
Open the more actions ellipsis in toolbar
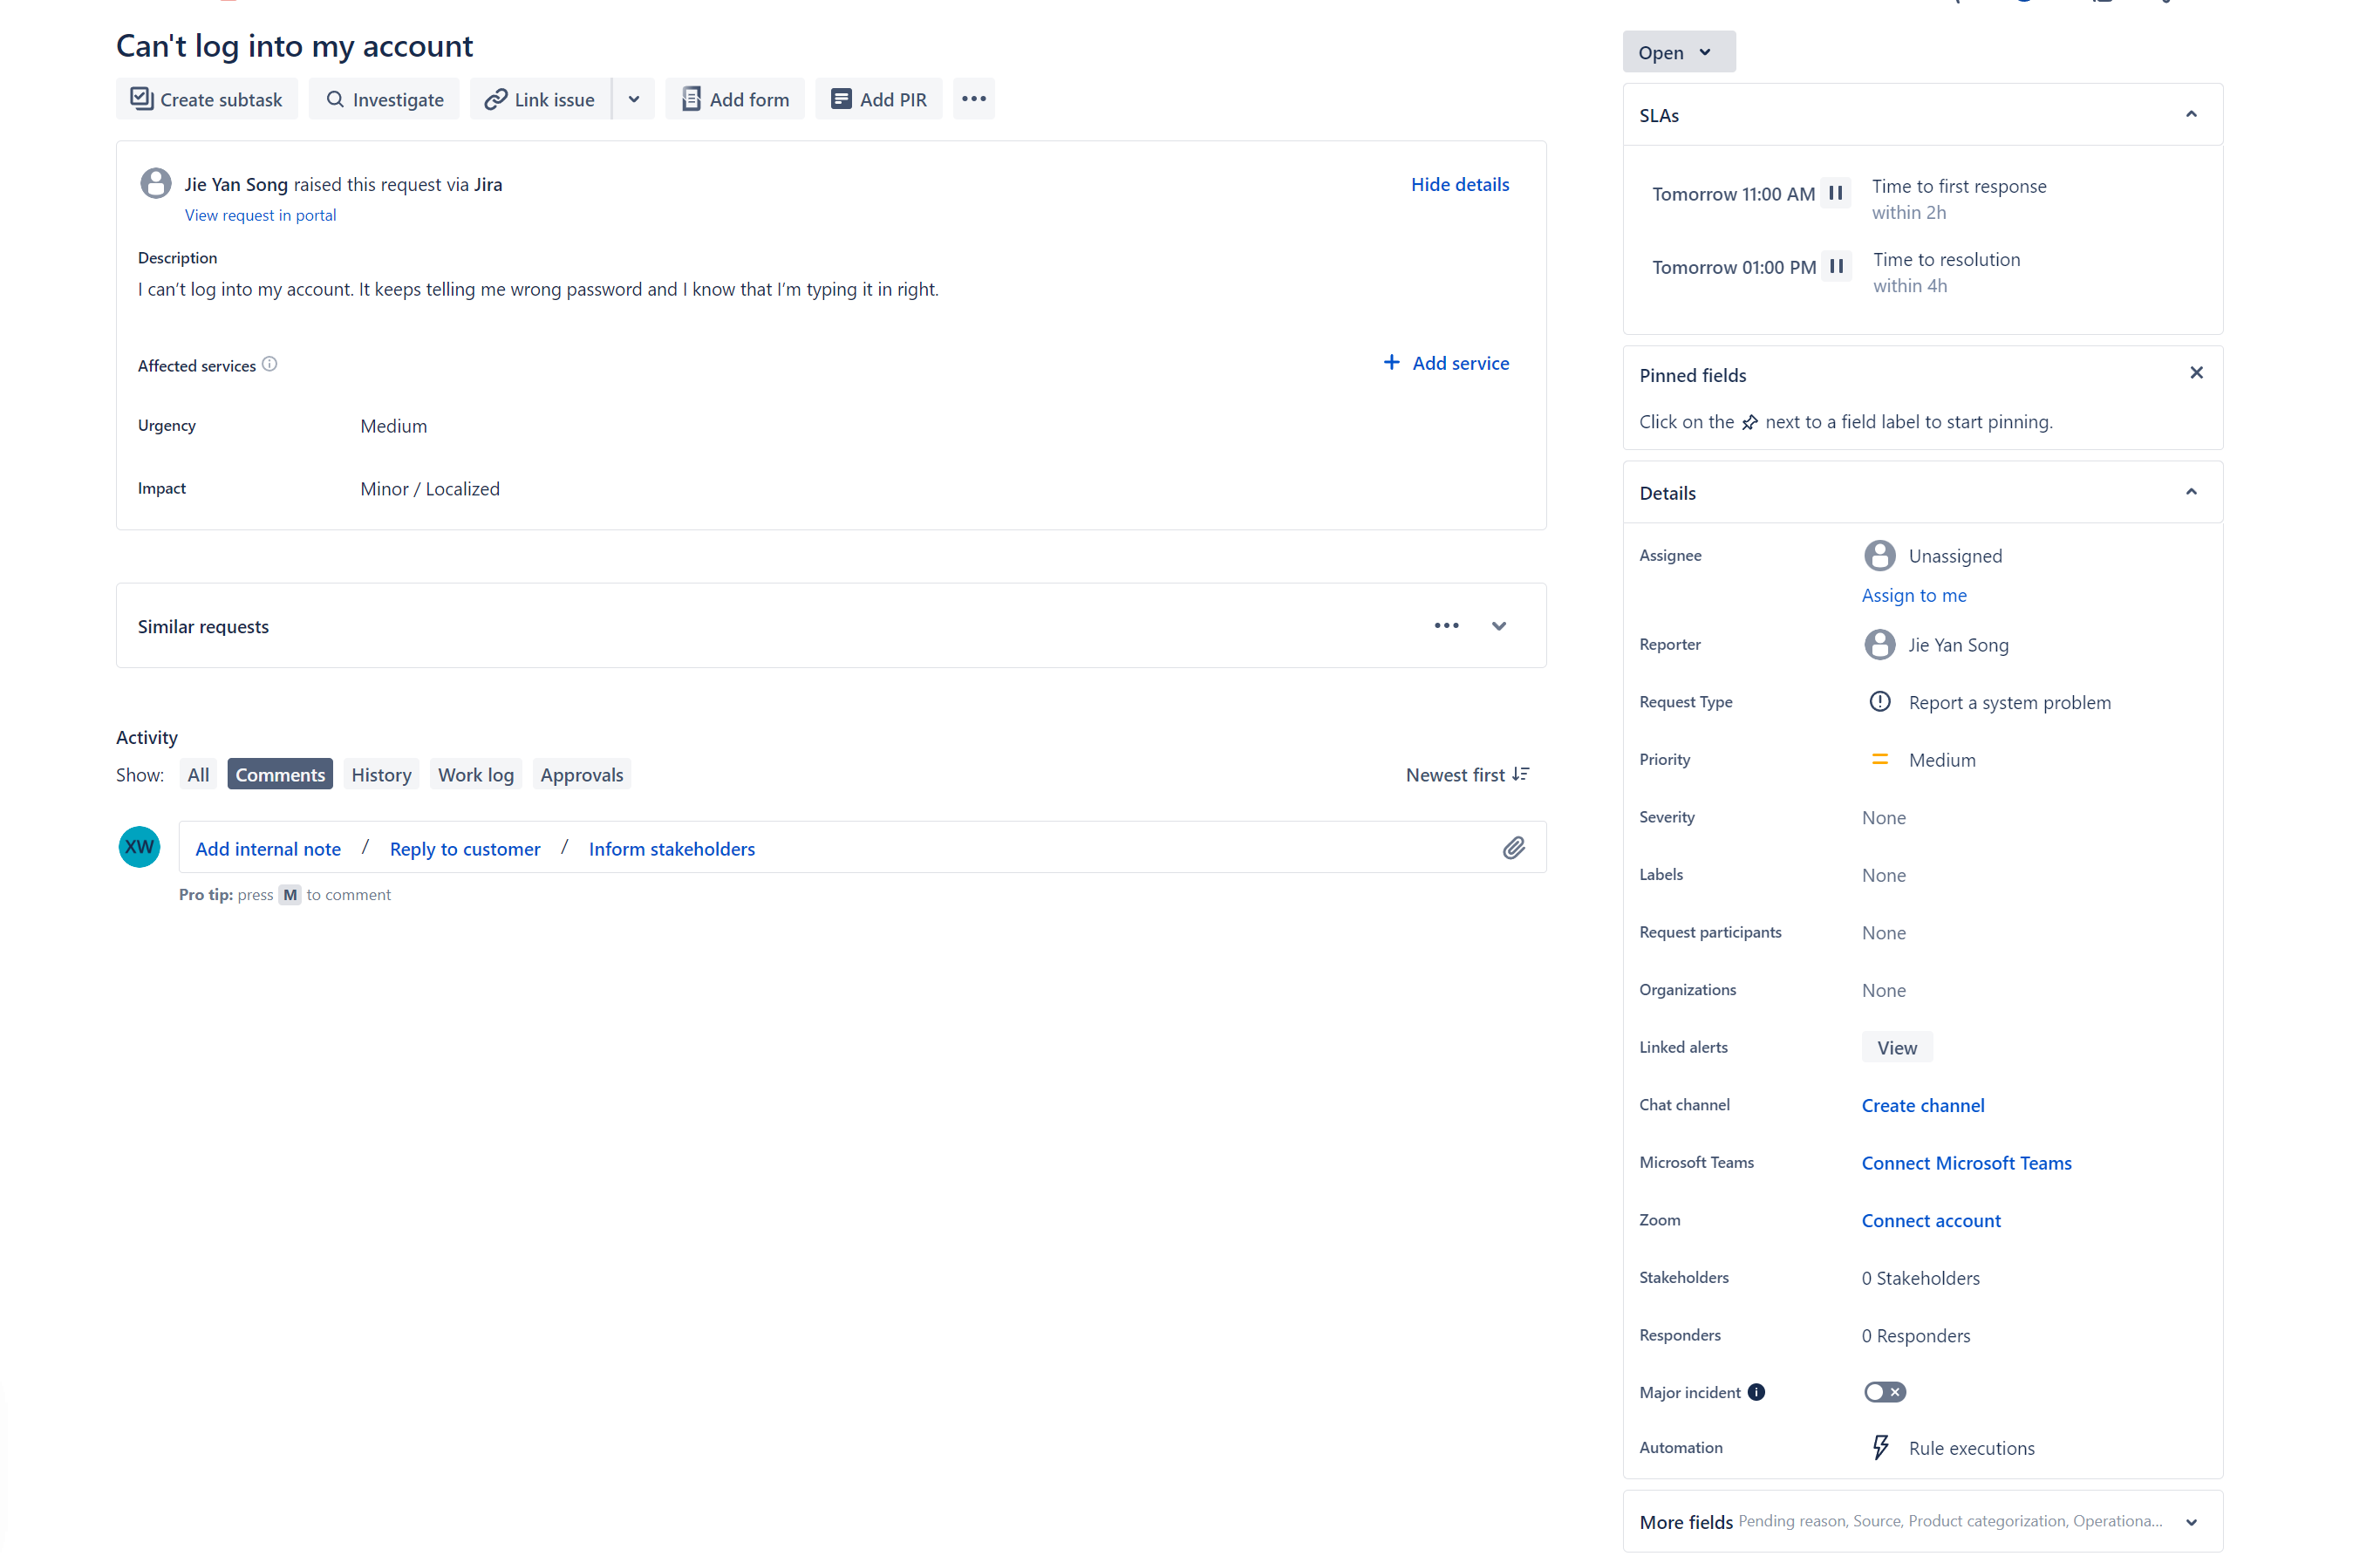click(x=974, y=99)
